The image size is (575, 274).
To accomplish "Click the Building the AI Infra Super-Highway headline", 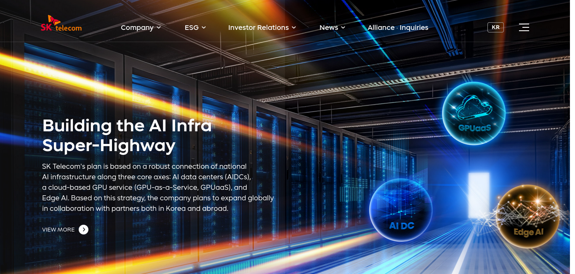I will [127, 136].
